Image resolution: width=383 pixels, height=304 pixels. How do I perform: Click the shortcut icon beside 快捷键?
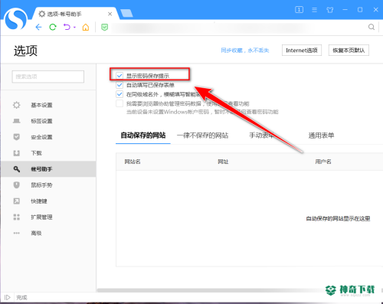coord(17,201)
